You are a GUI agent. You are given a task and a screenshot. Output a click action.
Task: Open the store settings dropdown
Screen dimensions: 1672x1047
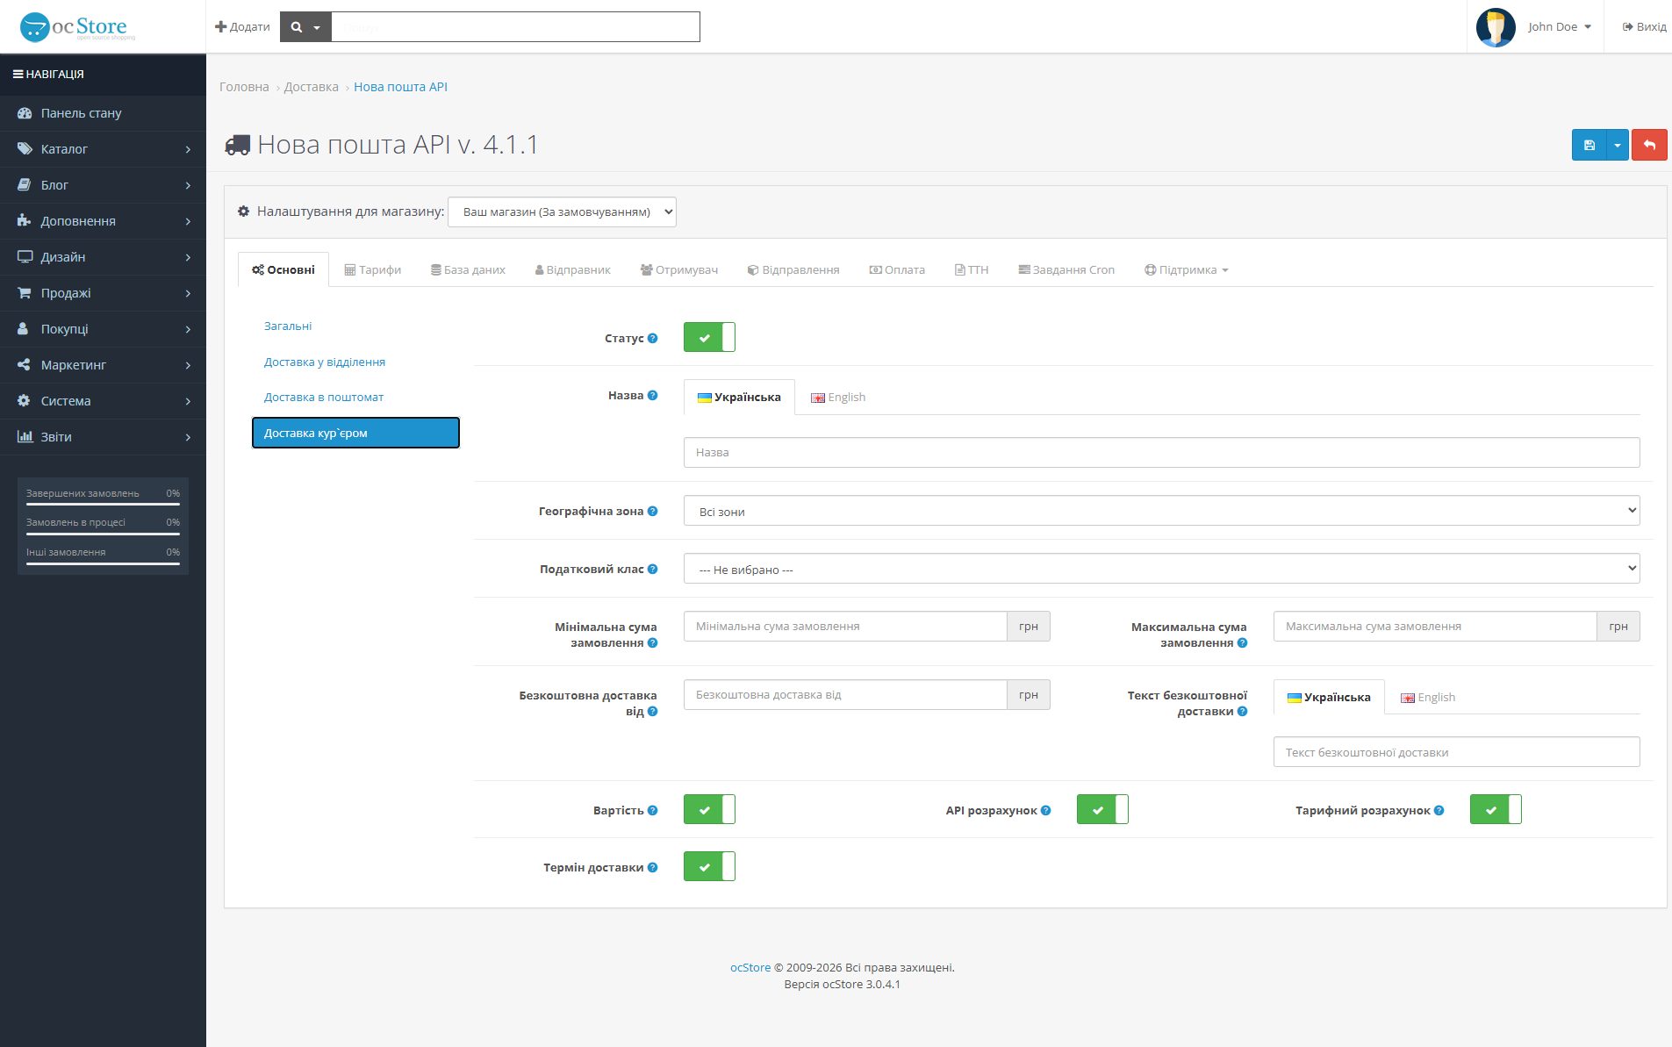pos(562,212)
